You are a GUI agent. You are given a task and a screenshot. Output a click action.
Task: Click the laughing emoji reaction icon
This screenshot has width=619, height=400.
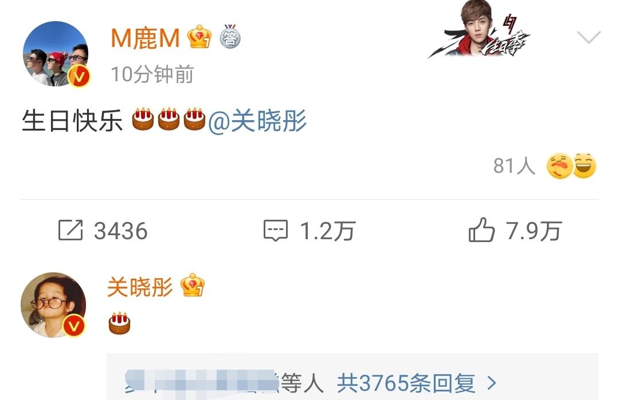(x=585, y=166)
